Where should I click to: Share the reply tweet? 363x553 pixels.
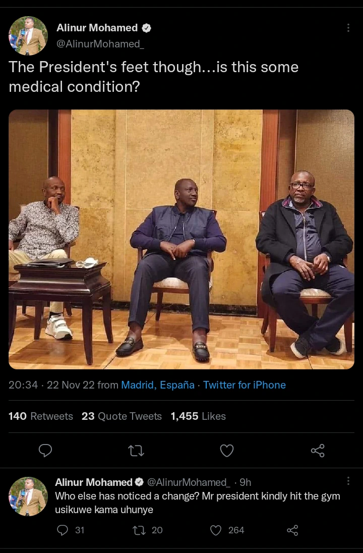tap(292, 530)
